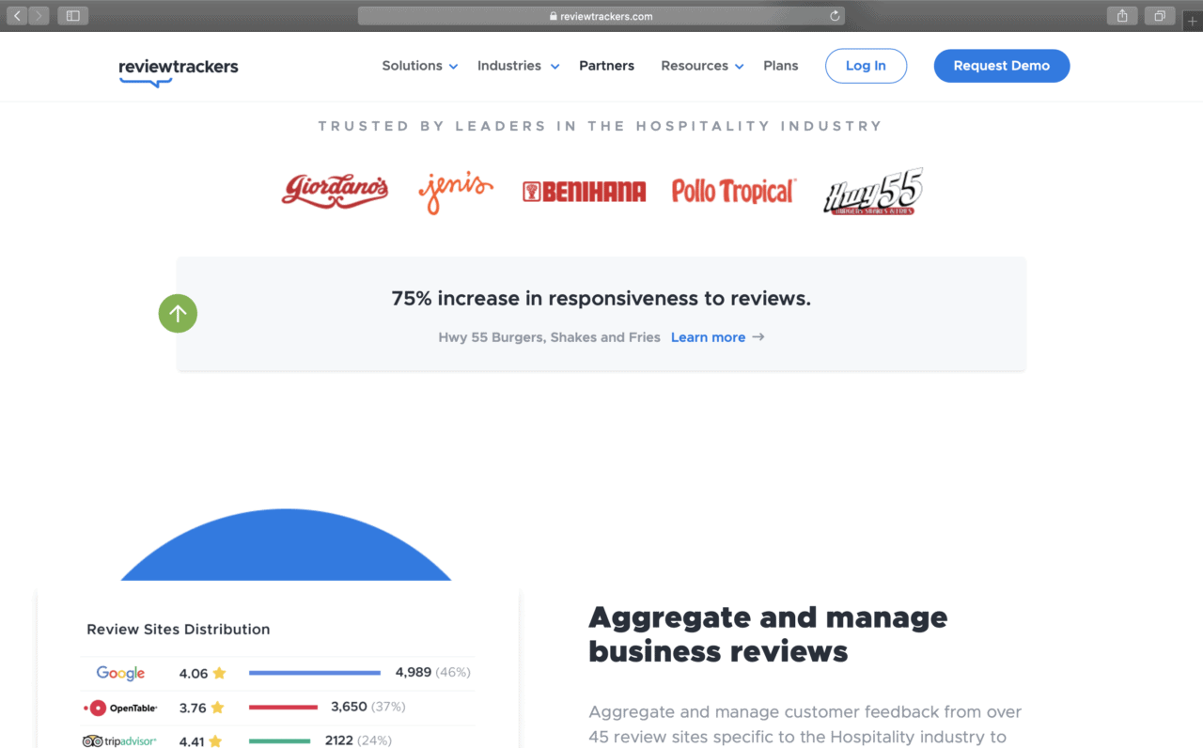This screenshot has width=1203, height=748.
Task: Open a new tab plus icon
Action: 1193,22
